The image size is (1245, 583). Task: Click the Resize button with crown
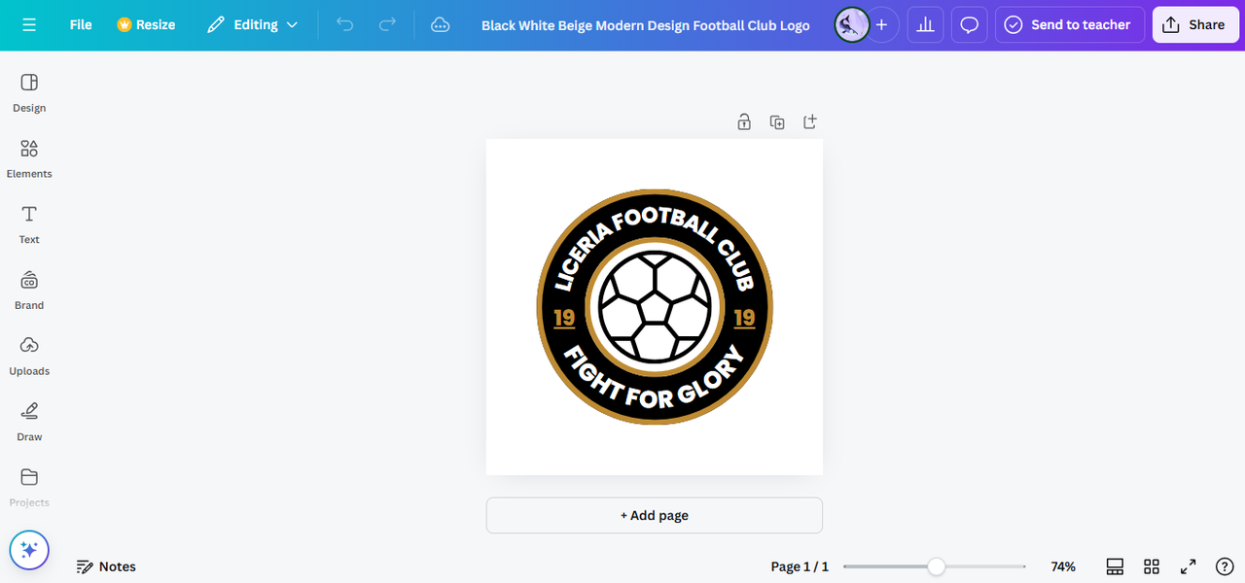(x=146, y=24)
